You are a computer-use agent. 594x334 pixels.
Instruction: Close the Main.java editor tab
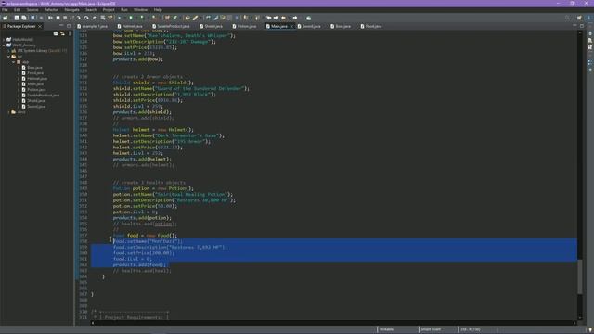click(x=291, y=27)
